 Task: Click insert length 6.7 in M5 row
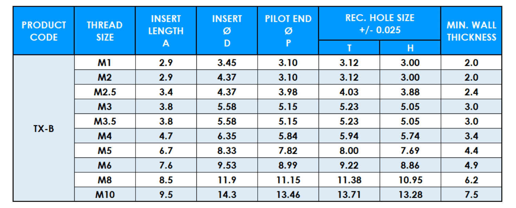point(166,151)
